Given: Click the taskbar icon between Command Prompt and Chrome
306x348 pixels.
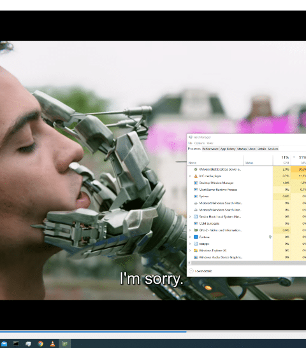Looking at the screenshot, I should (28, 344).
